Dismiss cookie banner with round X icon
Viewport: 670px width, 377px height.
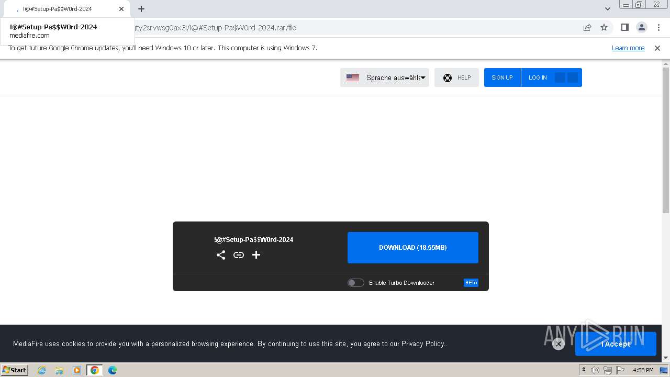pos(559,344)
